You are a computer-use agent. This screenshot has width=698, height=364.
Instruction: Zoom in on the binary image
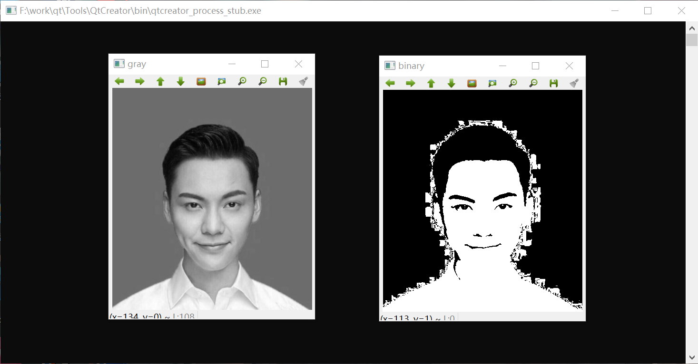pyautogui.click(x=513, y=83)
